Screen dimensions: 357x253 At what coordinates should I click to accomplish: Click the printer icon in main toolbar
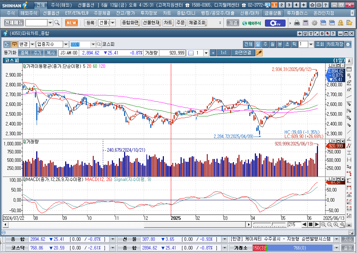point(297,23)
